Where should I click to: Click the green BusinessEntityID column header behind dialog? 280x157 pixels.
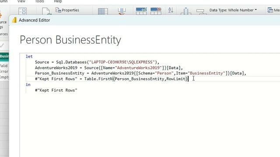pos(4,56)
